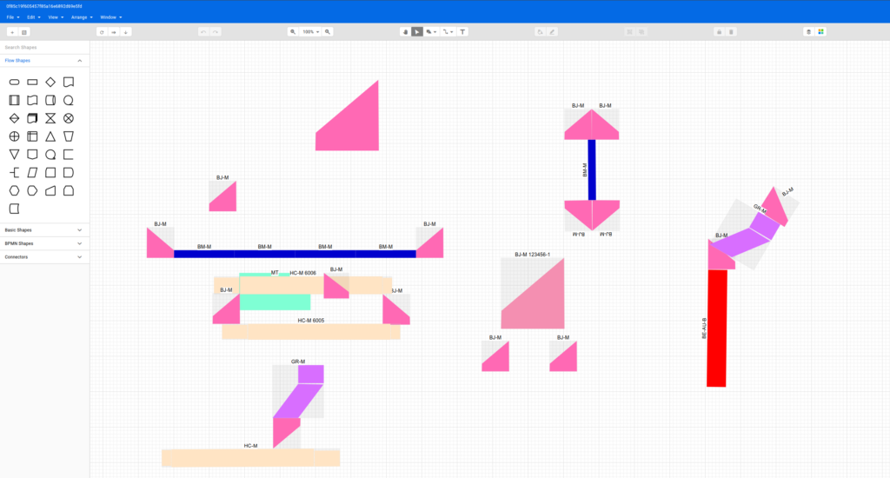
Task: Open the 100% zoom level dropdown
Action: (x=310, y=31)
